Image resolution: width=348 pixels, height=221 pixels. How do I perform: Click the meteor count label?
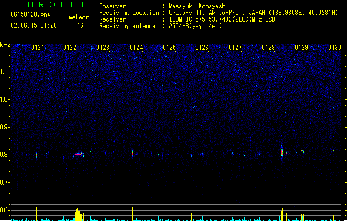(x=79, y=17)
